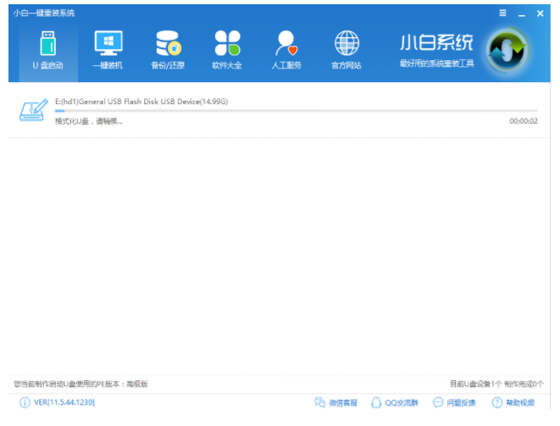Click the 官方网站 globe icon
This screenshot has height=426, width=560.
(346, 49)
